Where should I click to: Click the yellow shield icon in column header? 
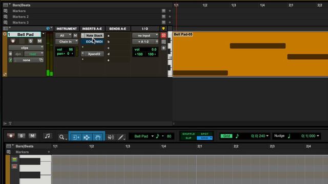click(x=163, y=29)
